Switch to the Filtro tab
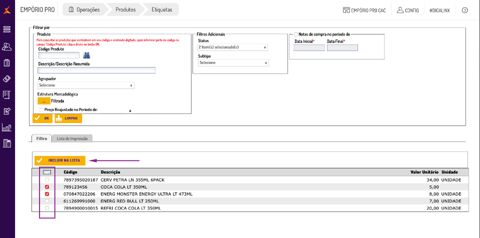 41,138
